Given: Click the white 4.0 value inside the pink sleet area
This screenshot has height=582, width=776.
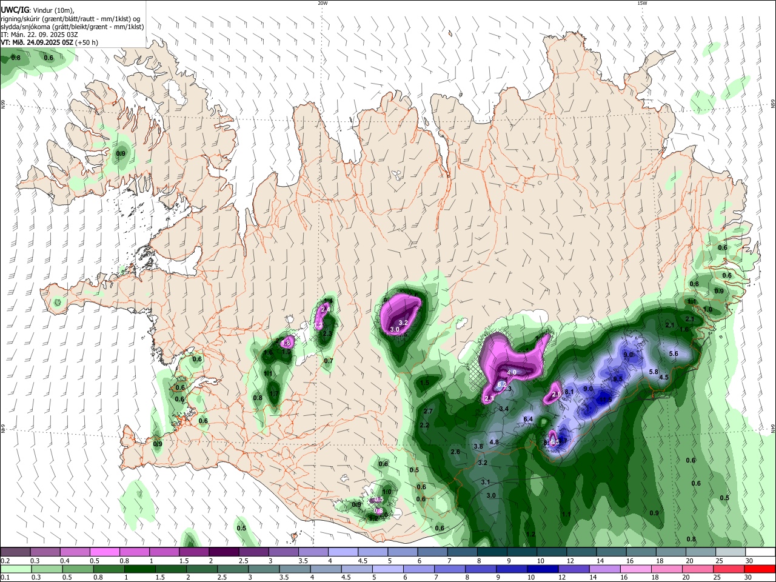Looking at the screenshot, I should click(512, 372).
